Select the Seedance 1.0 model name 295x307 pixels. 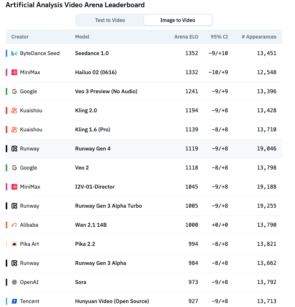92,53
